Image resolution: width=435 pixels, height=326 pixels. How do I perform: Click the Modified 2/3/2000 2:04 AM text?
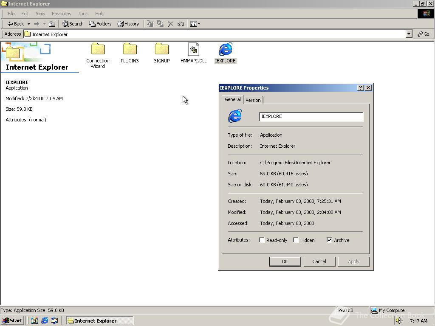click(34, 98)
